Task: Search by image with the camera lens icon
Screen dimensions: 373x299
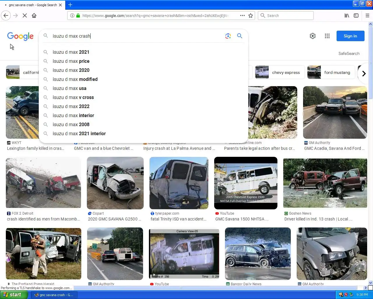Action: [x=228, y=36]
